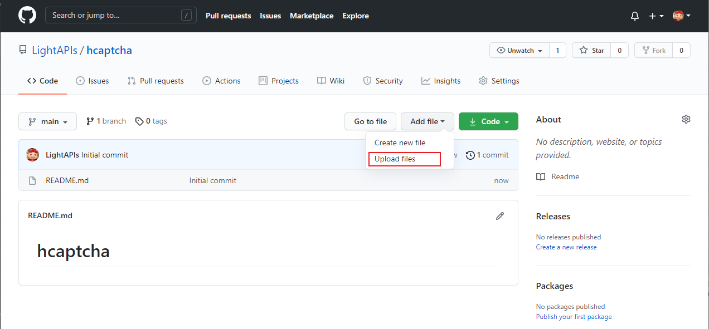Click Publish your first package

(x=574, y=317)
